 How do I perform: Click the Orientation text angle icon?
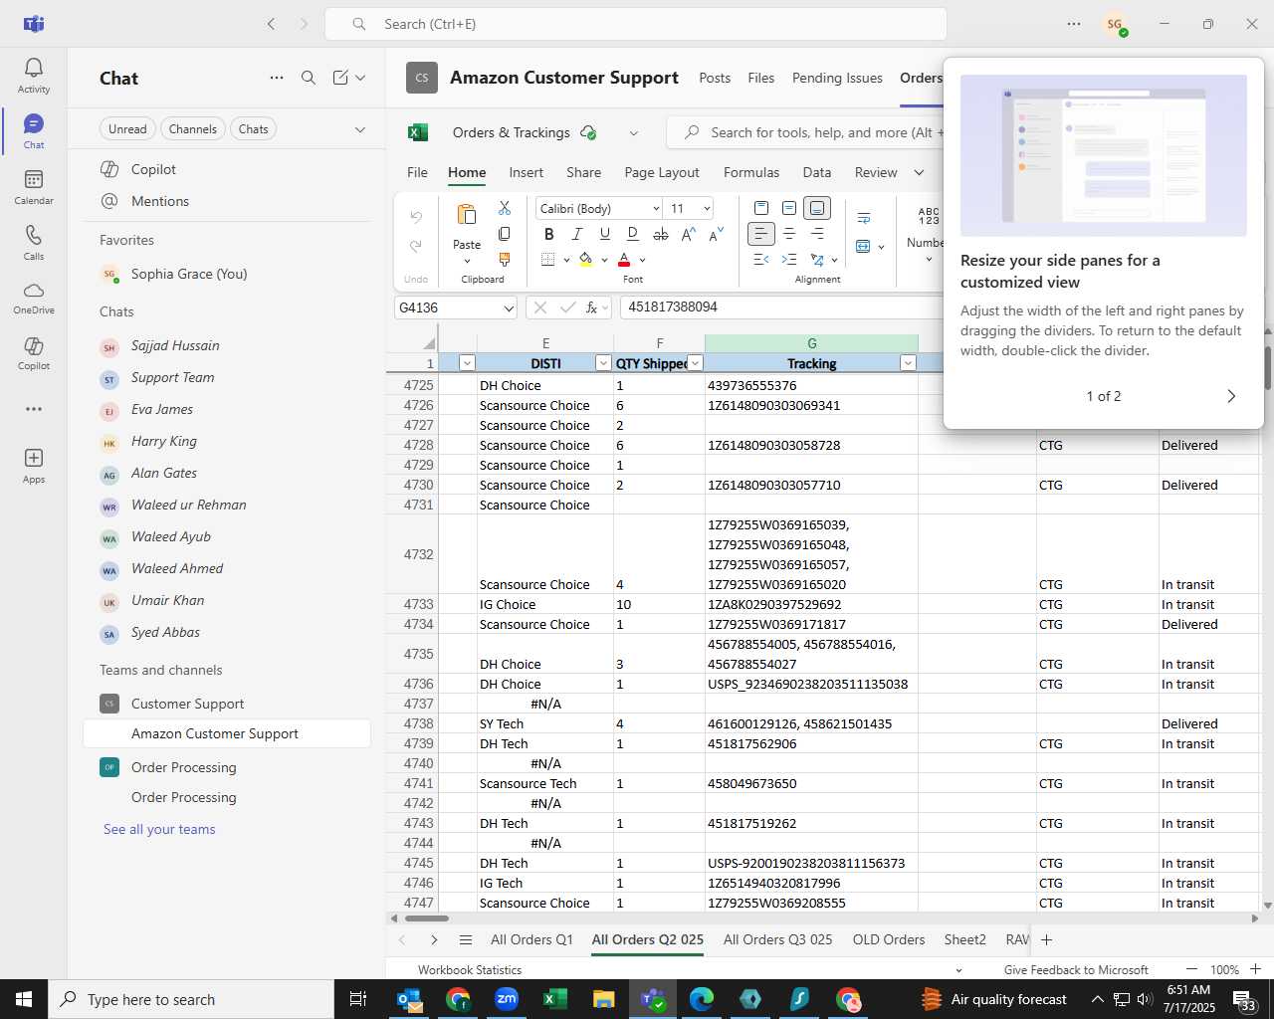pos(817,260)
